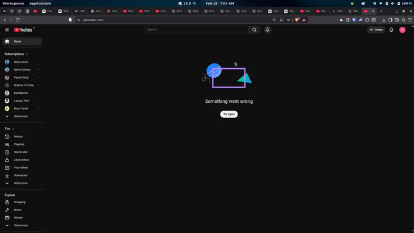Select Home in the sidebar
This screenshot has width=414, height=233.
click(x=22, y=41)
